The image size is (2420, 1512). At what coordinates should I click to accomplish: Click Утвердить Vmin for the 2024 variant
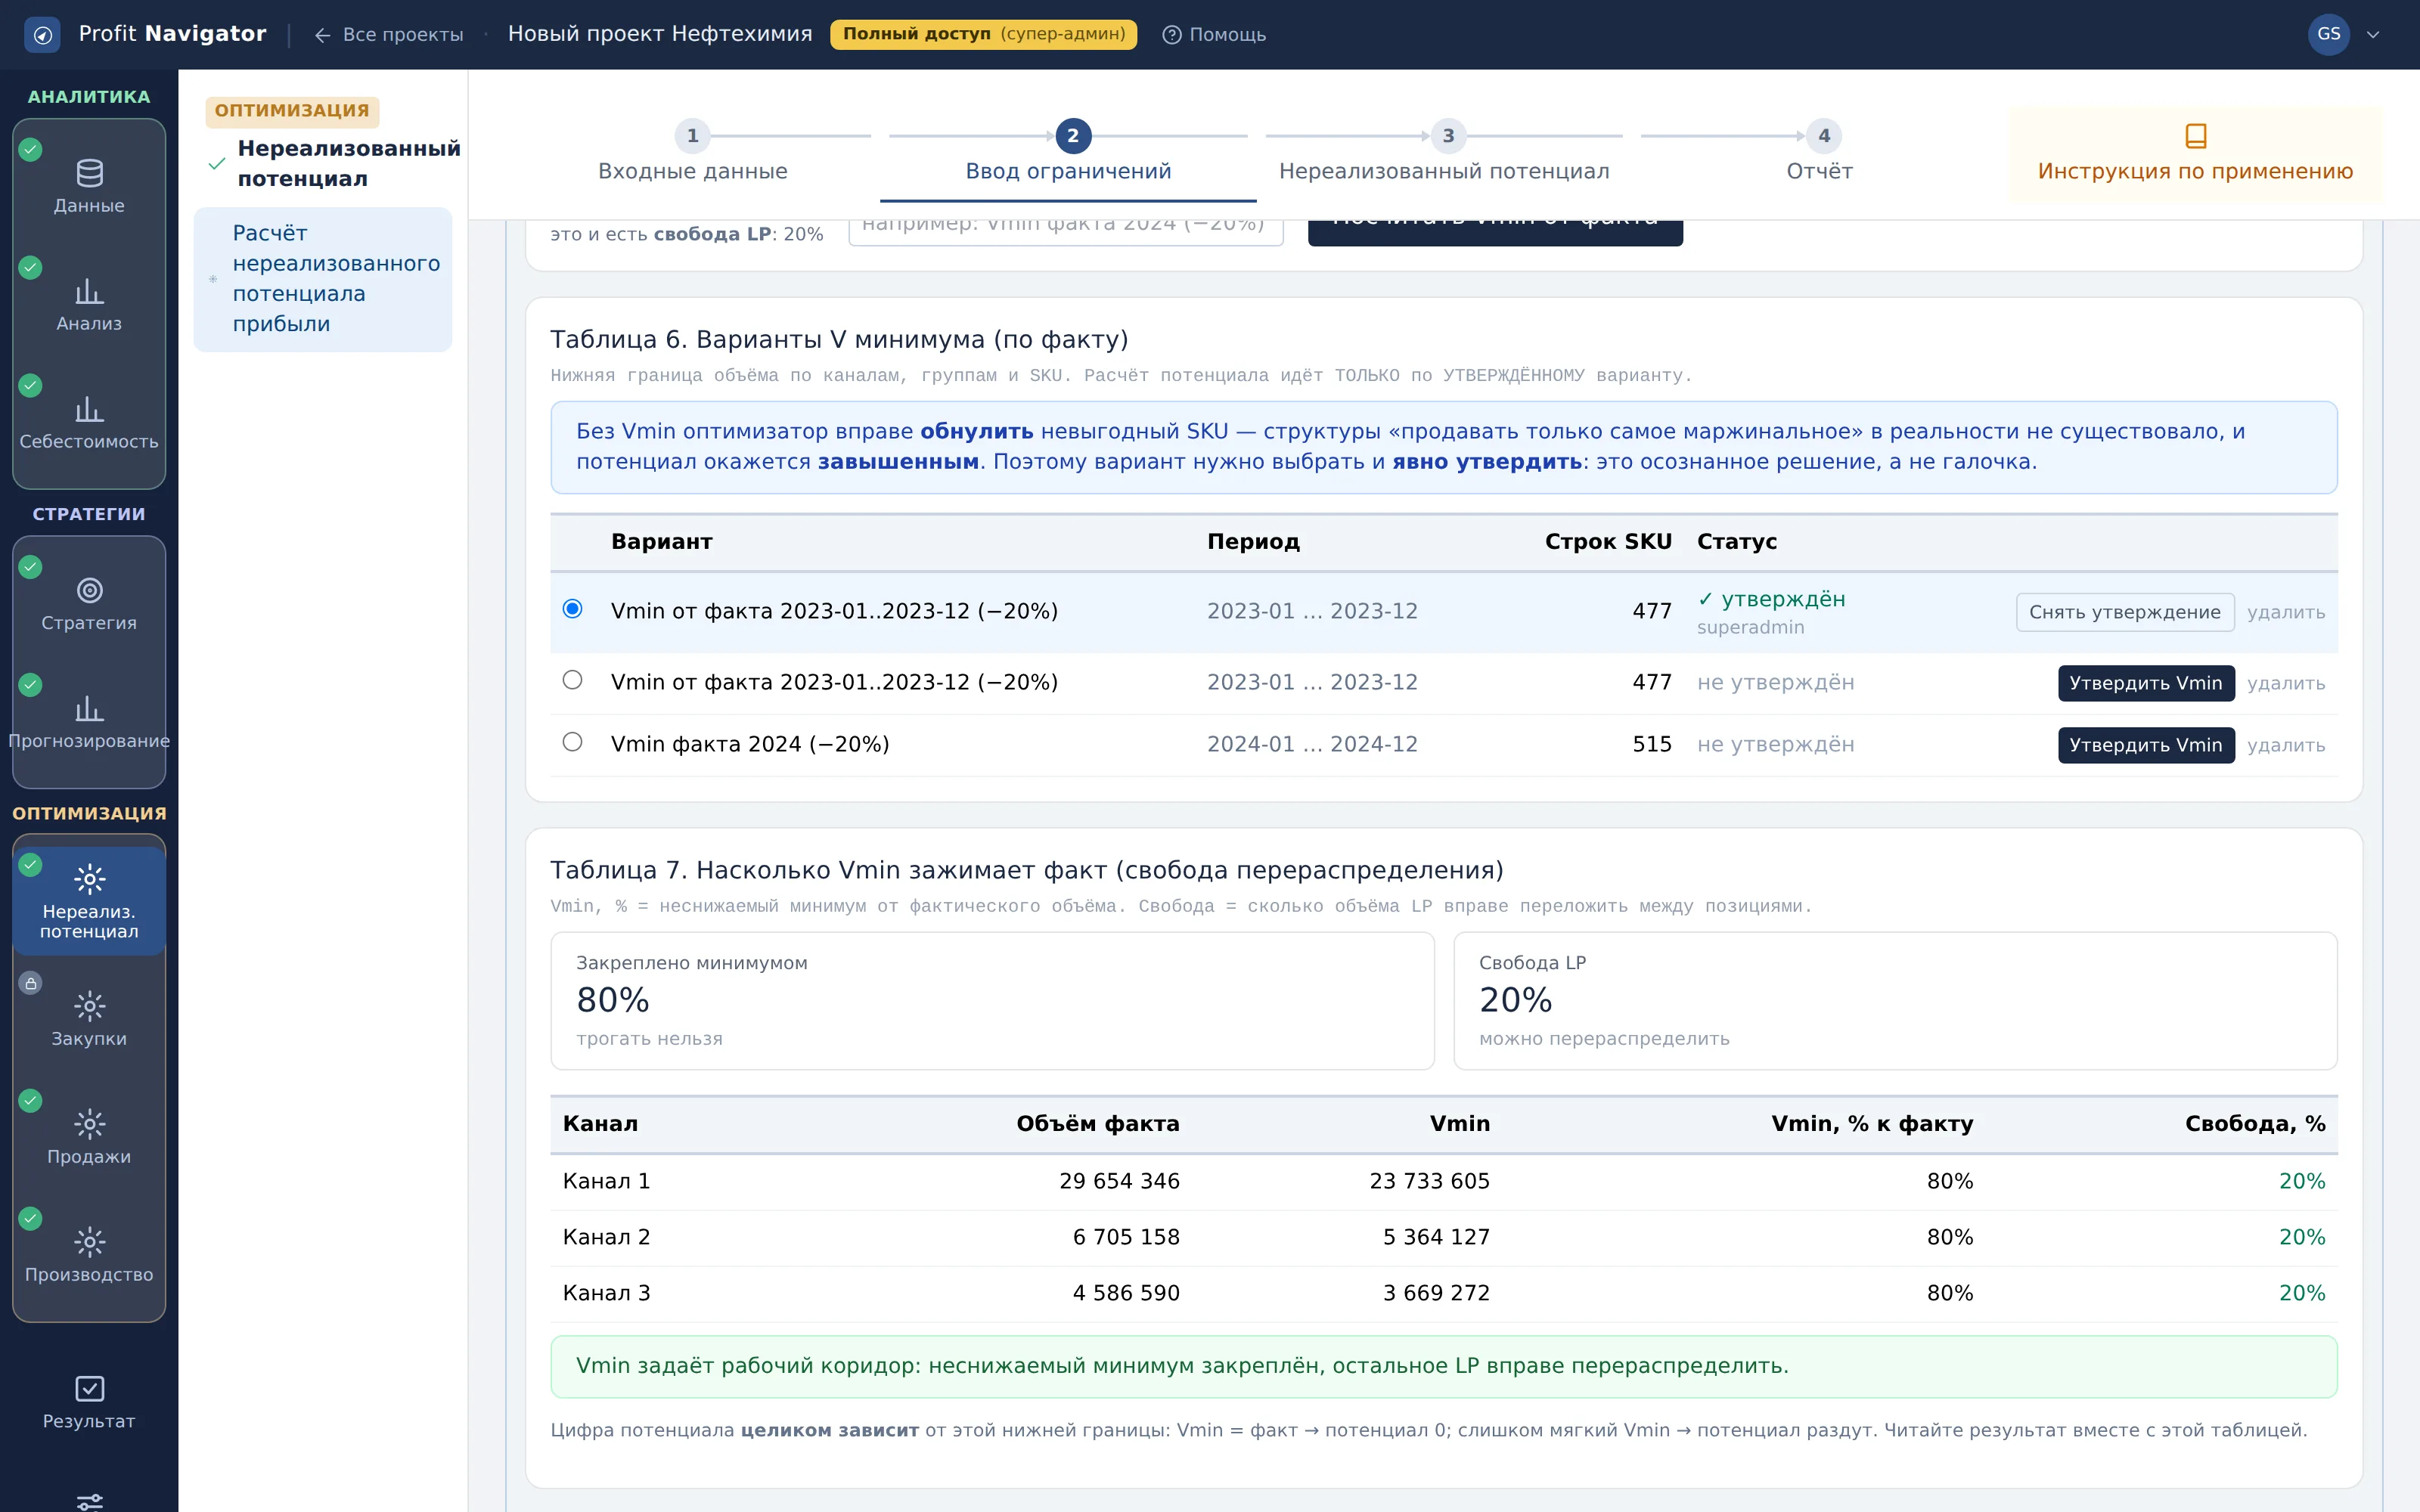(x=2145, y=745)
